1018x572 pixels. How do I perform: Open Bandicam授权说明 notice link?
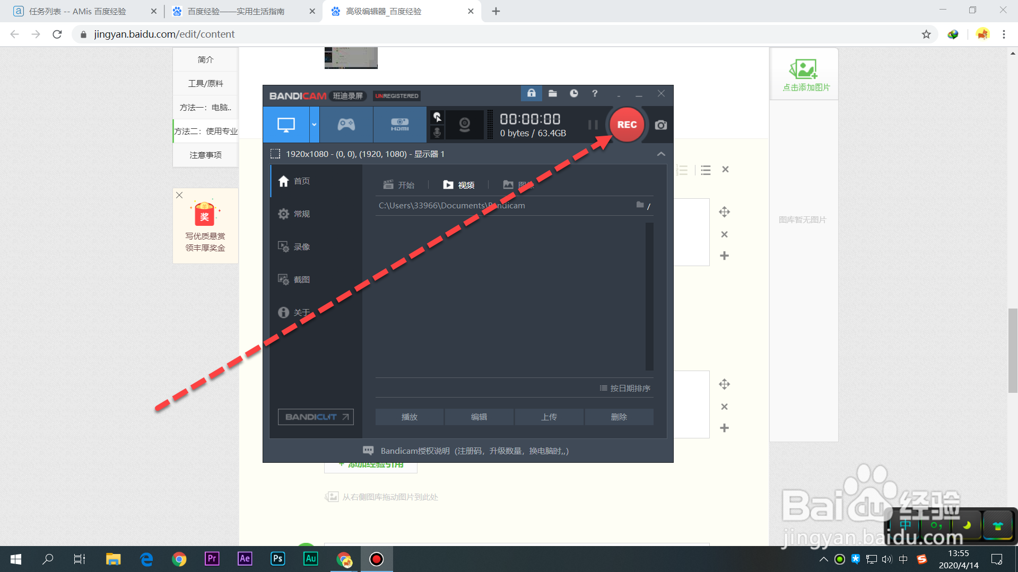click(465, 451)
